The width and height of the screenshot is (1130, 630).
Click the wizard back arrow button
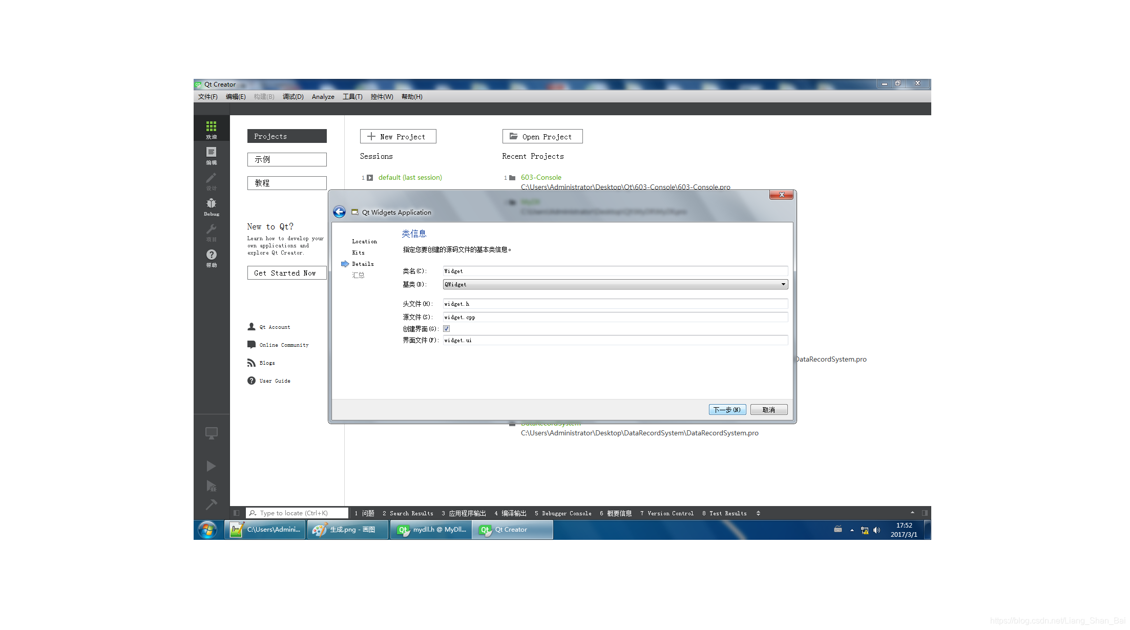point(339,212)
